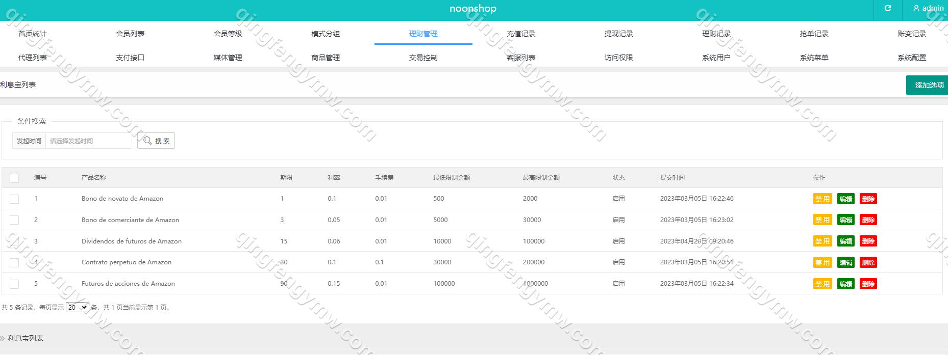Screen dimensions: 948x355
Task: Open the per-page count dropdown showing 20
Action: tap(78, 307)
